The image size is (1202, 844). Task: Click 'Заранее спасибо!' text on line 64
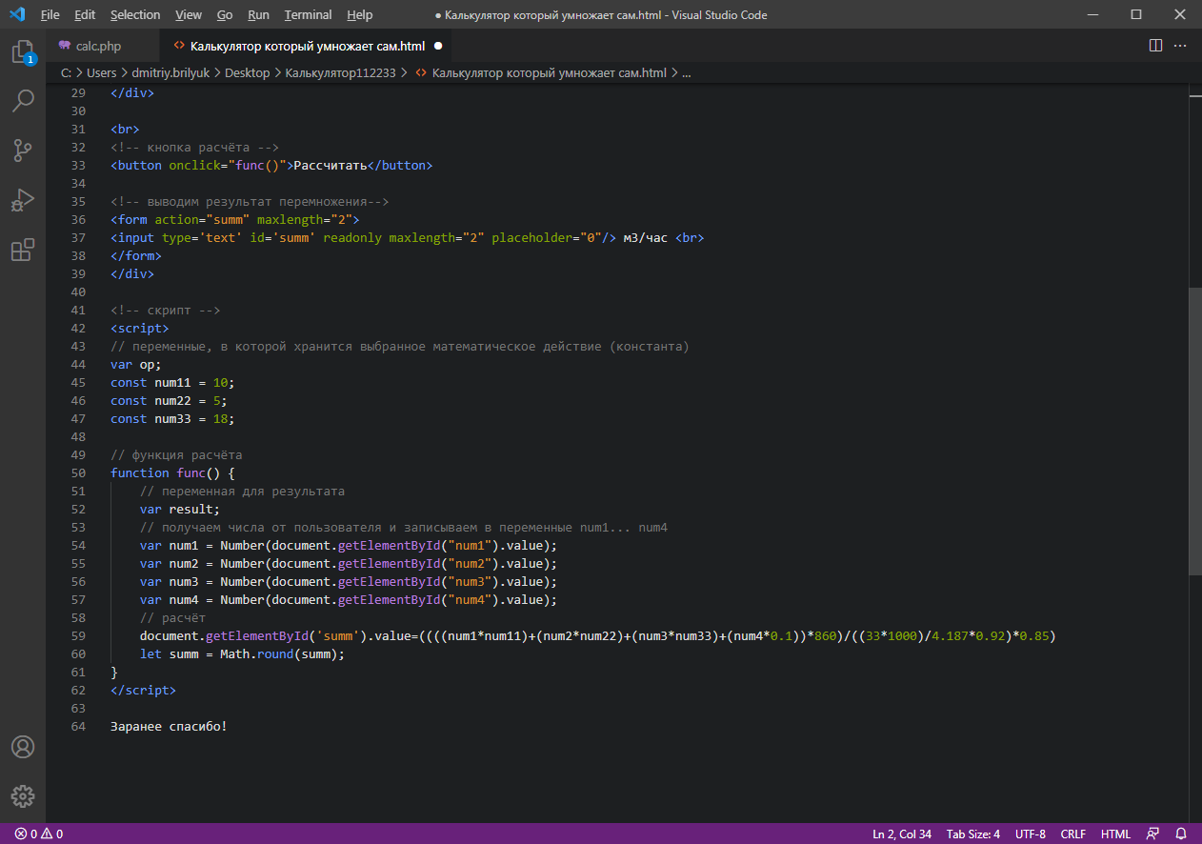click(x=169, y=726)
